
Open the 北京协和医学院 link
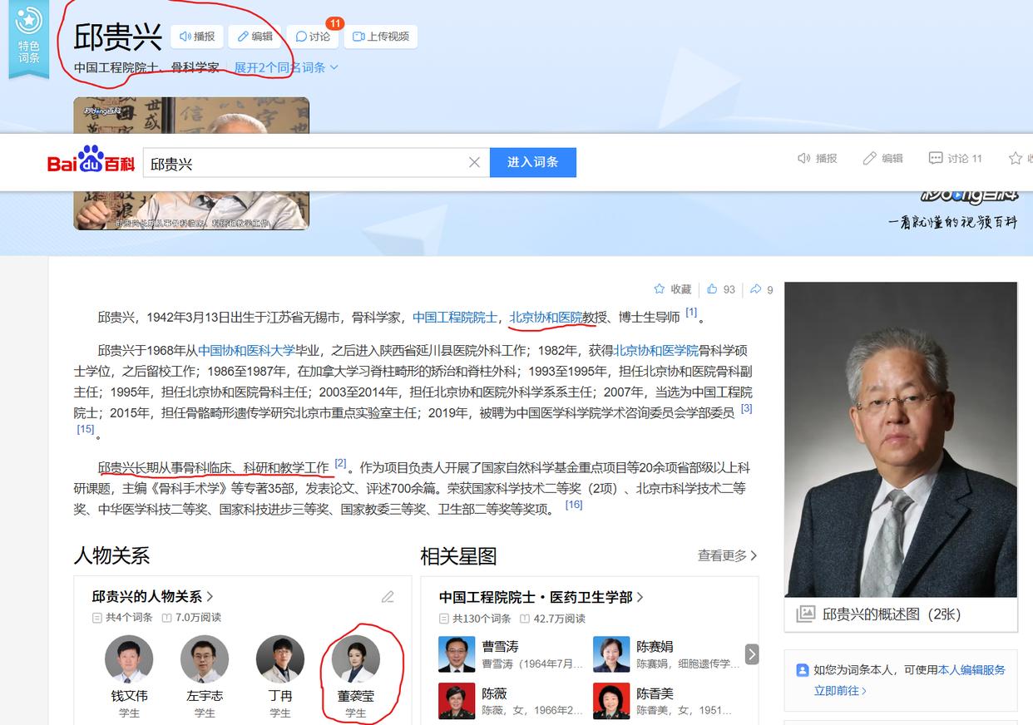(x=656, y=351)
